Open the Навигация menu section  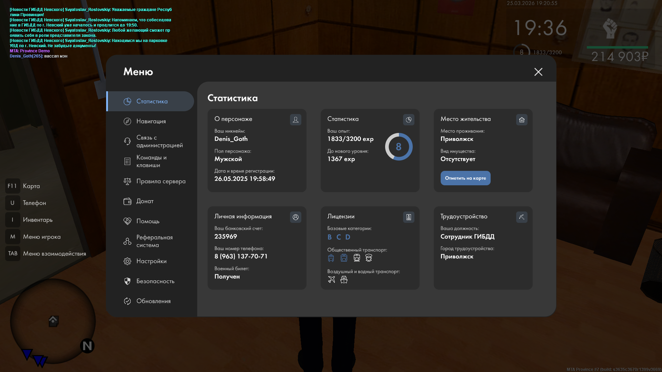[151, 121]
